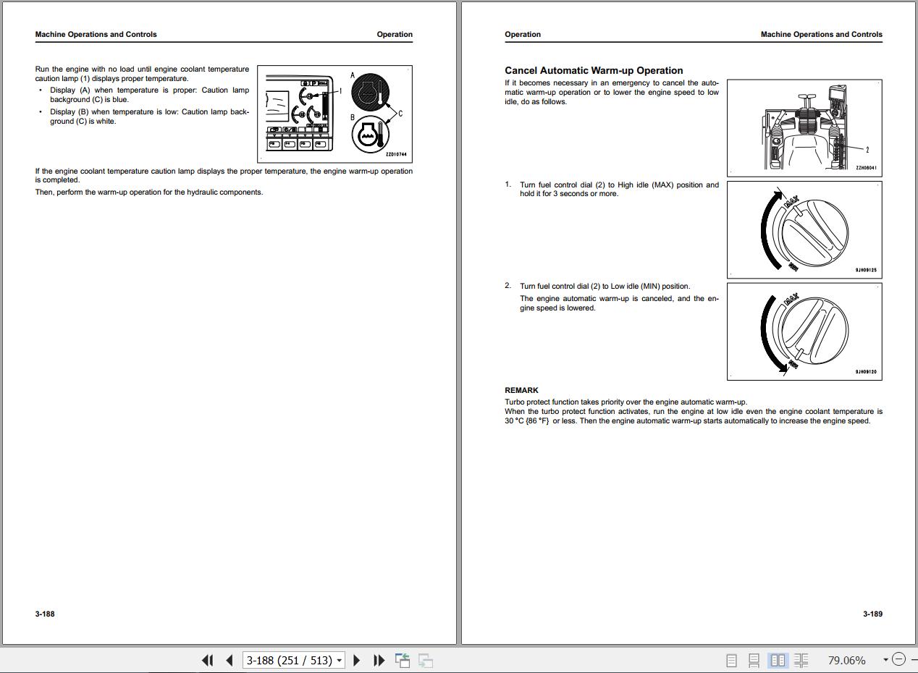The height and width of the screenshot is (673, 918).
Task: Zoom out using the minus button
Action: click(x=898, y=659)
